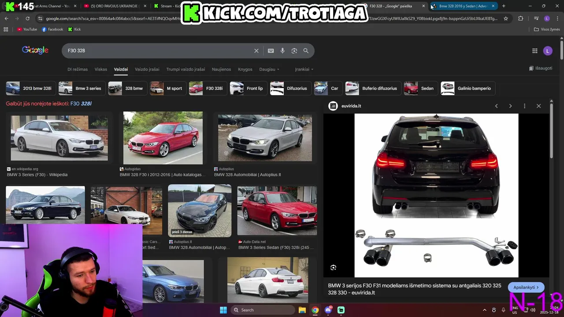Open BMW 3 Series (F30) - Wikipedia result
Viewport: 564px width, 317px height.
37,175
